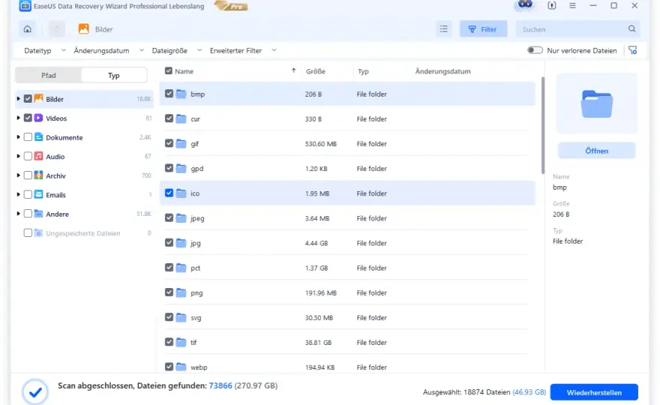This screenshot has width=660, height=405.
Task: Click the EaseUS app logo icon
Action: 25,6
